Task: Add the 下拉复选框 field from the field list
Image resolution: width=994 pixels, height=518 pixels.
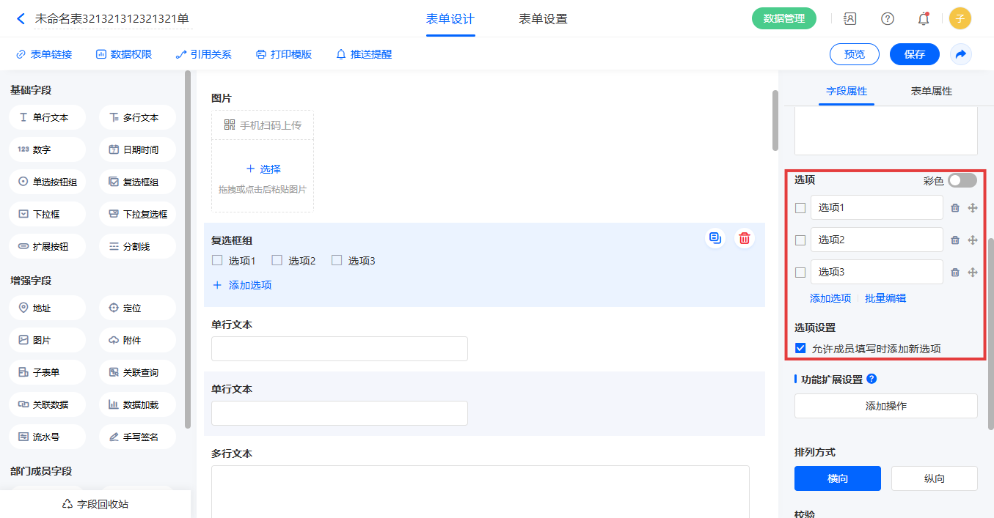Action: [x=137, y=215]
